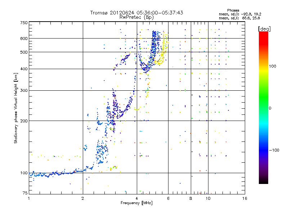Image resolution: width=288 pixels, height=216 pixels.
Task: Click the '[deg]' colorbar unit label
Action: 264,29
